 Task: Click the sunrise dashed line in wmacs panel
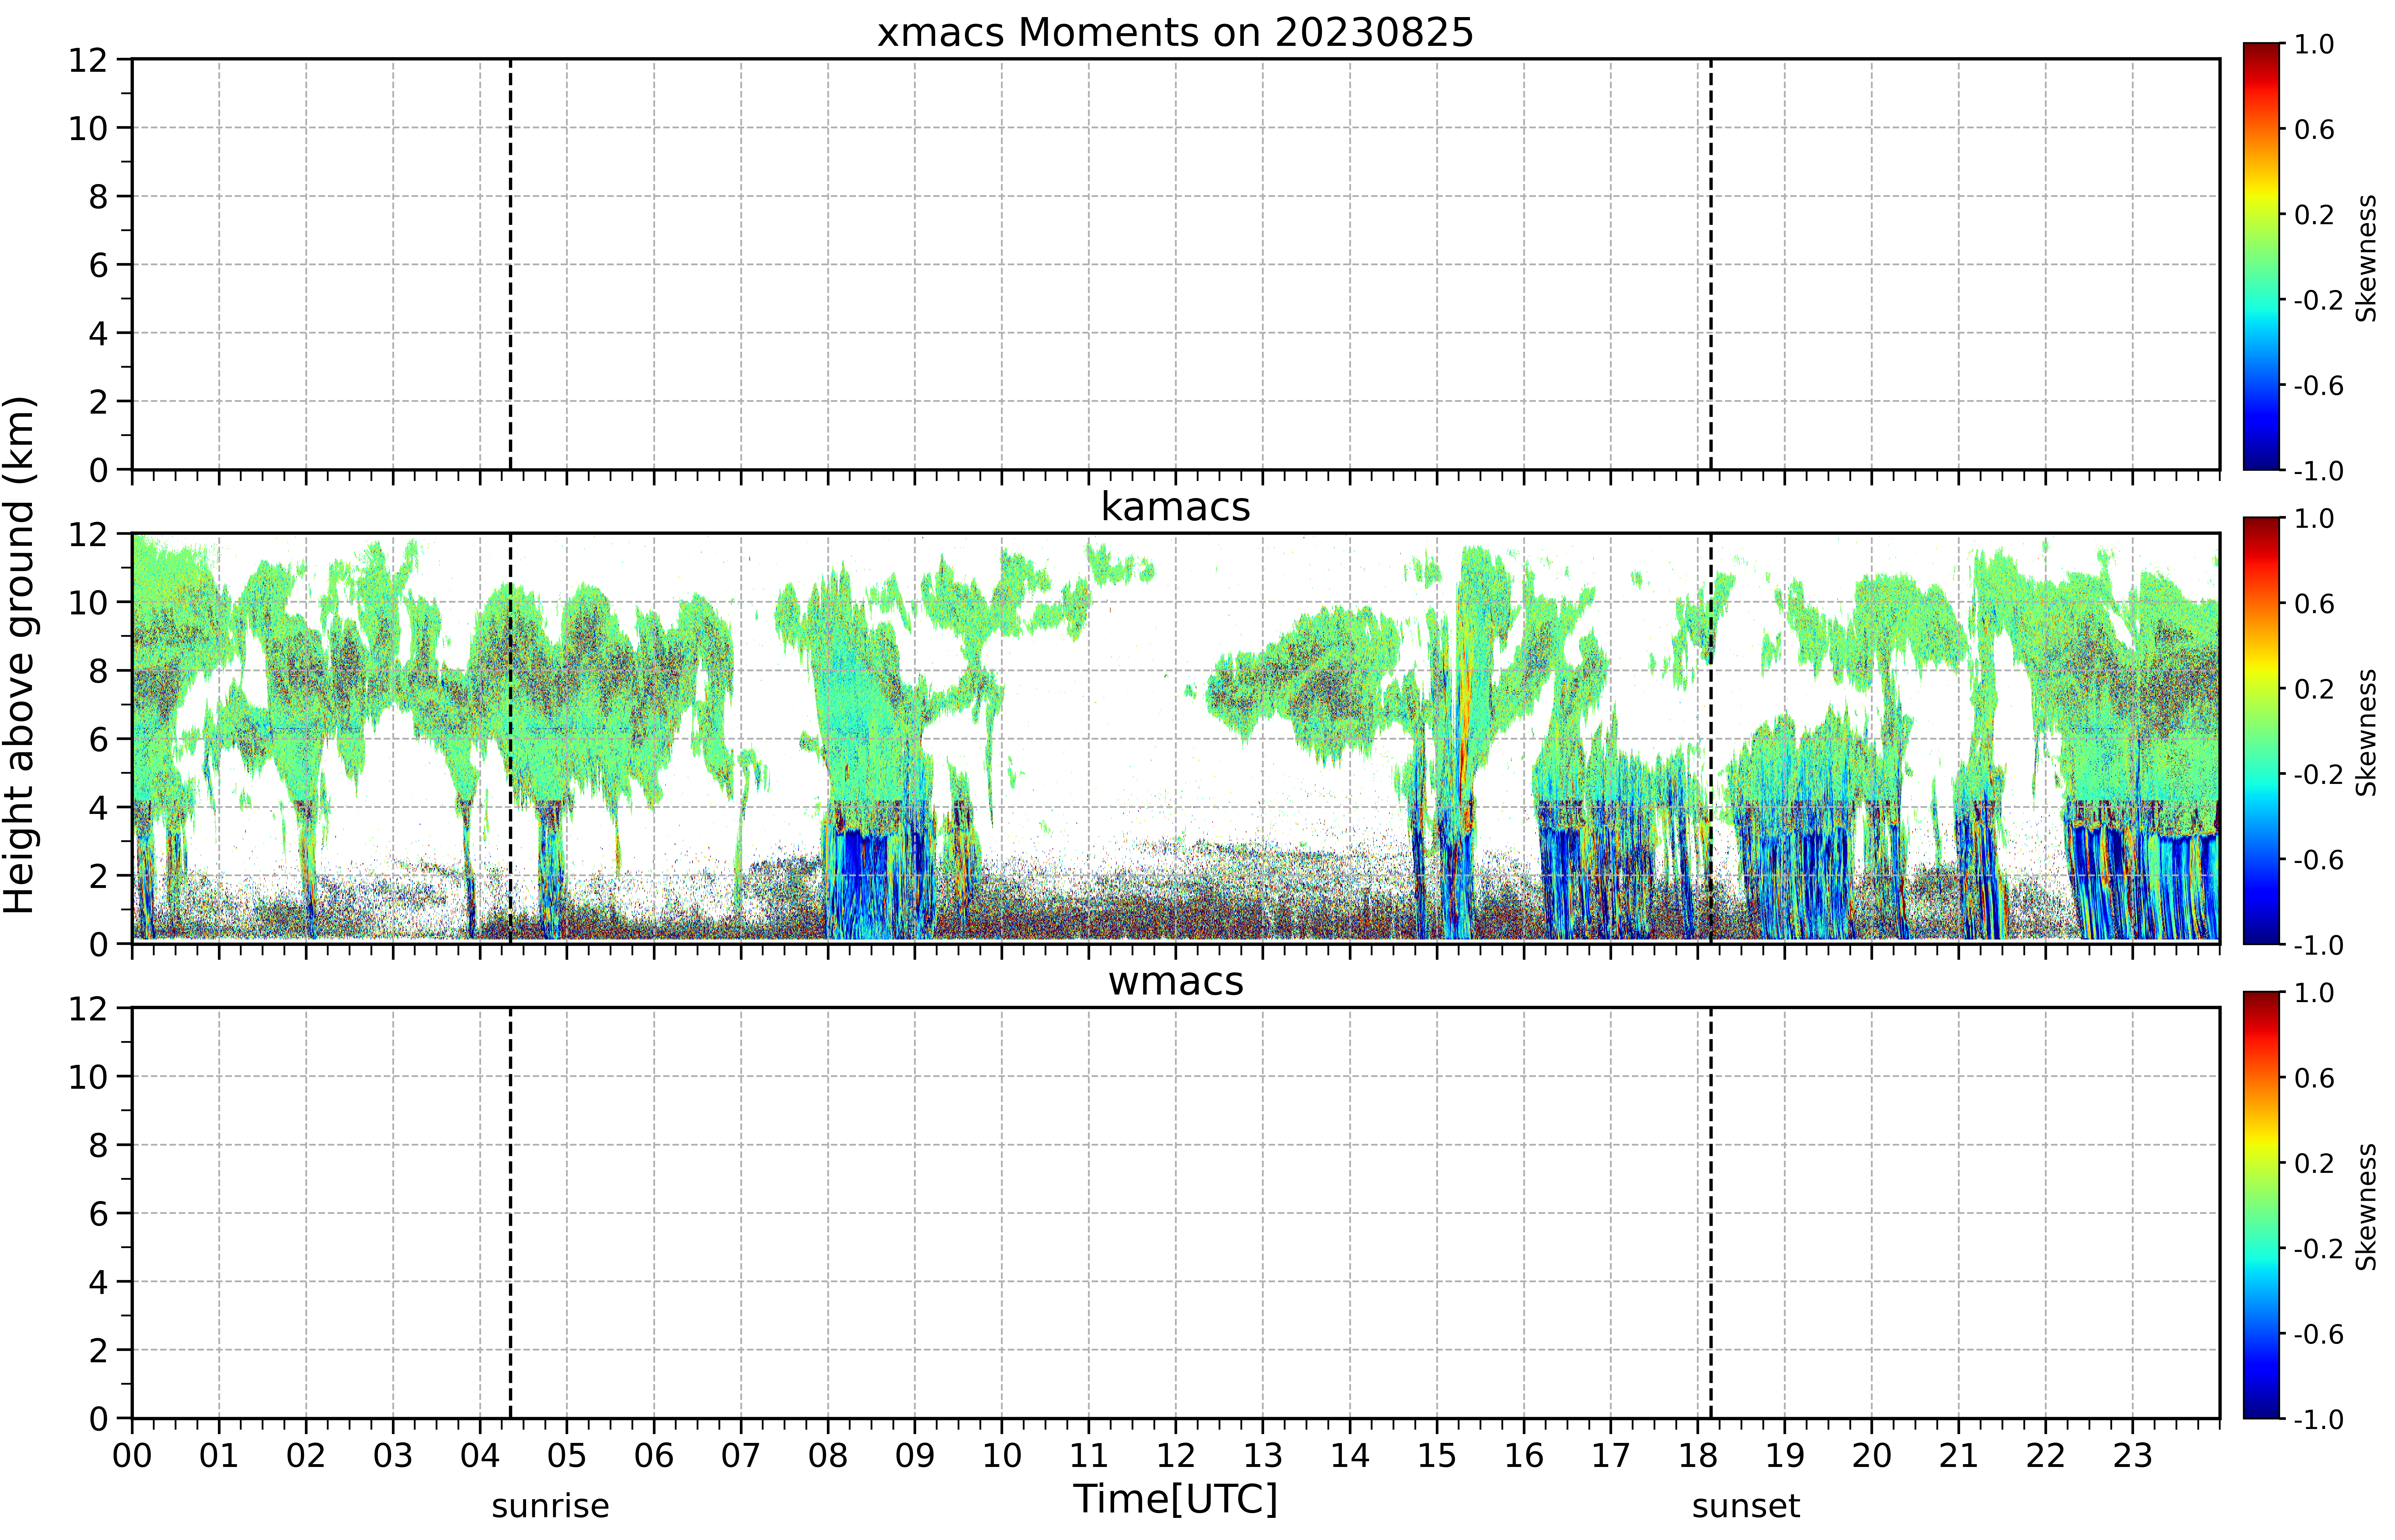point(510,1213)
